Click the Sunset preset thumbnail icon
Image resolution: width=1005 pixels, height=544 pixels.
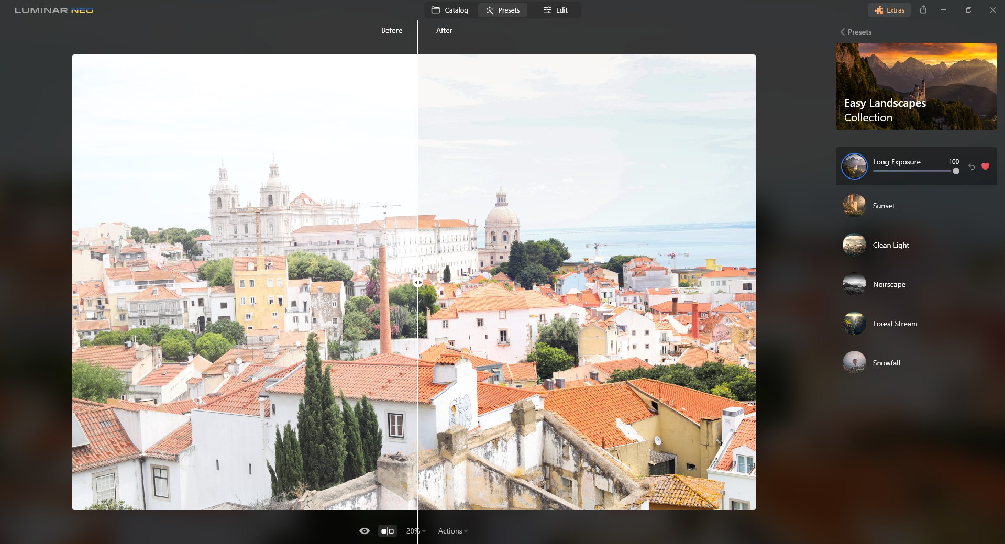pos(854,206)
